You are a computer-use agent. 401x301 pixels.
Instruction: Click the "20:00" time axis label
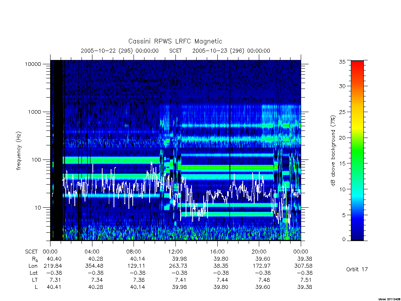(259, 252)
